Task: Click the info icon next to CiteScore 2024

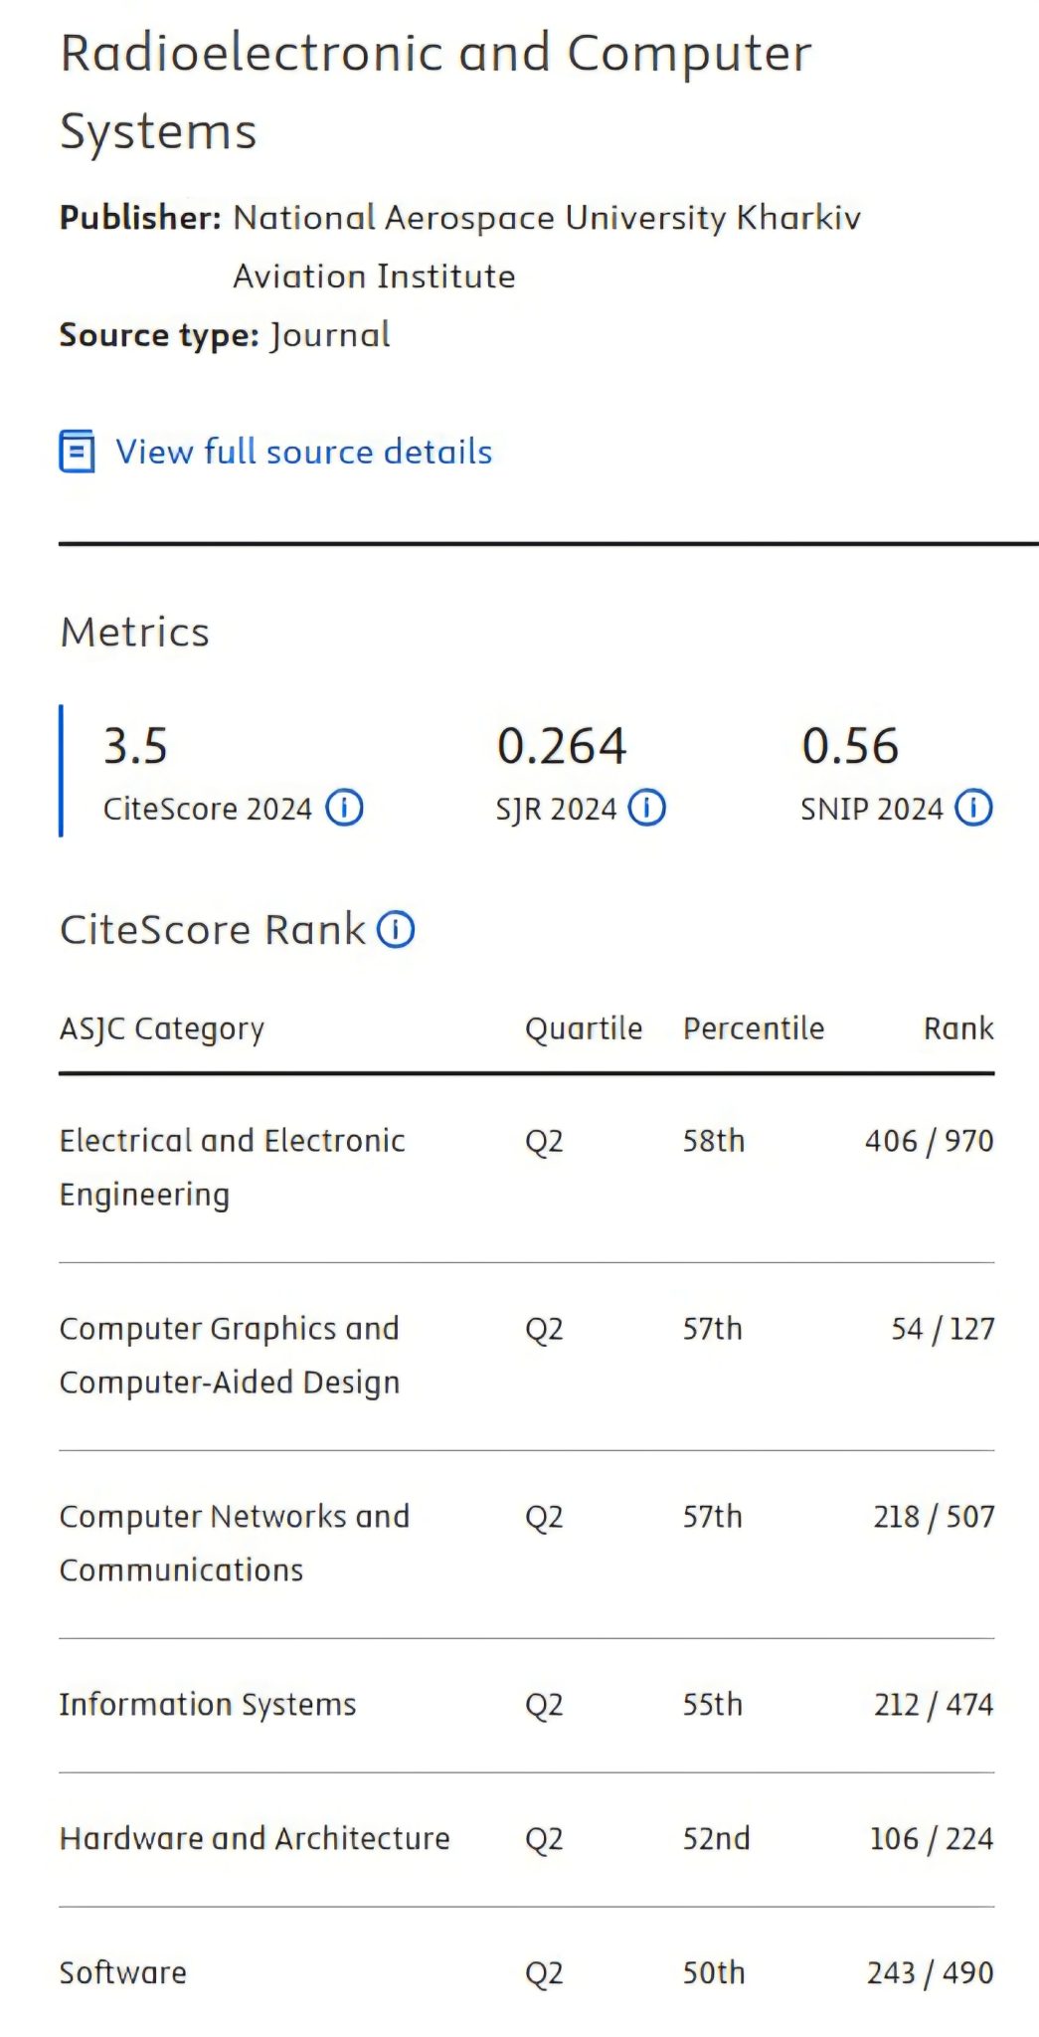Action: [x=345, y=808]
